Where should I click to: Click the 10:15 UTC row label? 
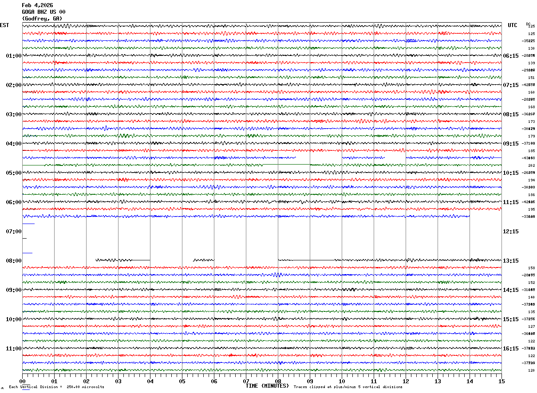pos(511,173)
